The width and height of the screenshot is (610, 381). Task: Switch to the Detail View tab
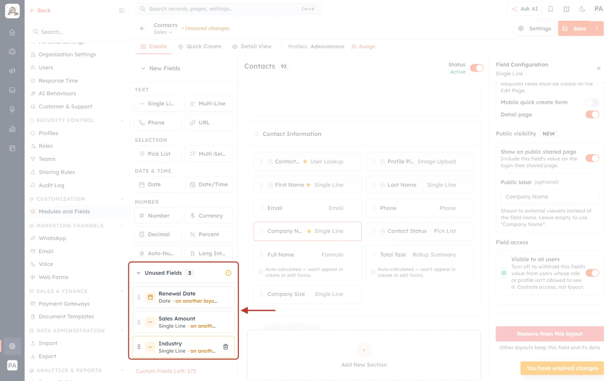pos(252,47)
